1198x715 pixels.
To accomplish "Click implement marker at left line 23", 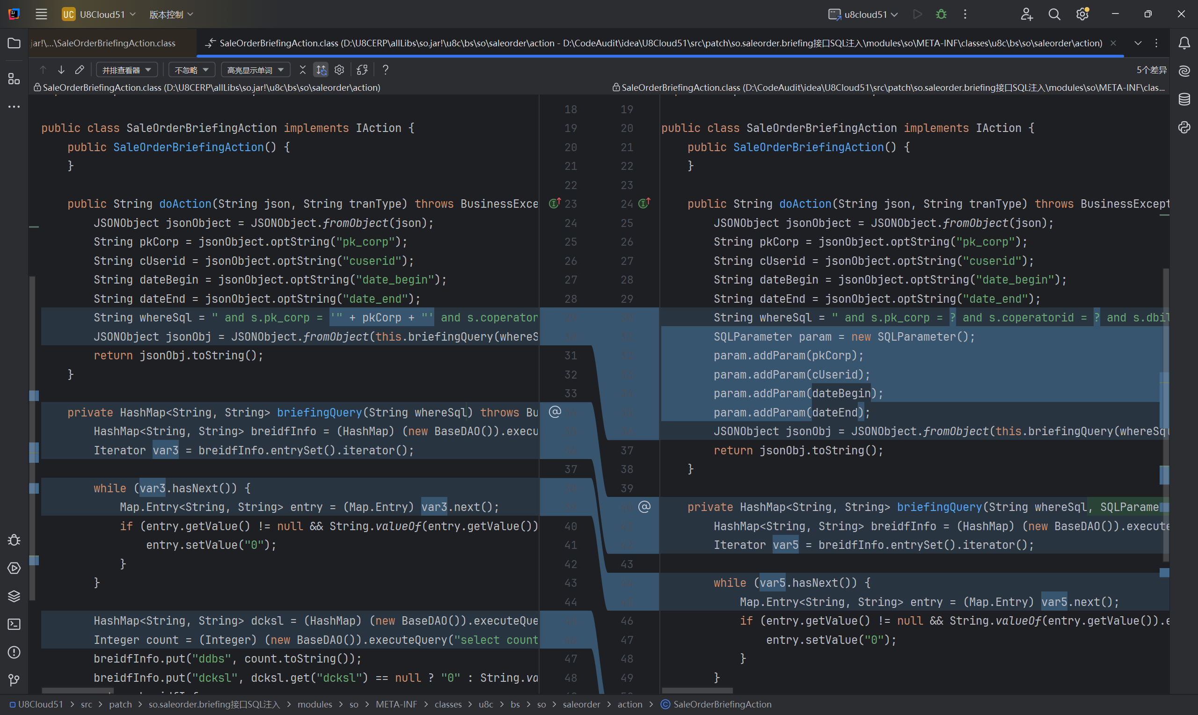I will click(x=555, y=204).
